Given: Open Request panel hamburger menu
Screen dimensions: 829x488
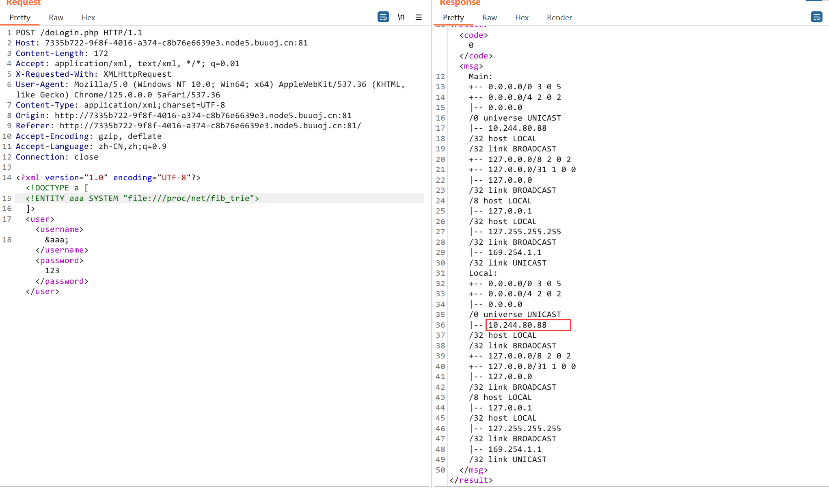Looking at the screenshot, I should [x=419, y=17].
